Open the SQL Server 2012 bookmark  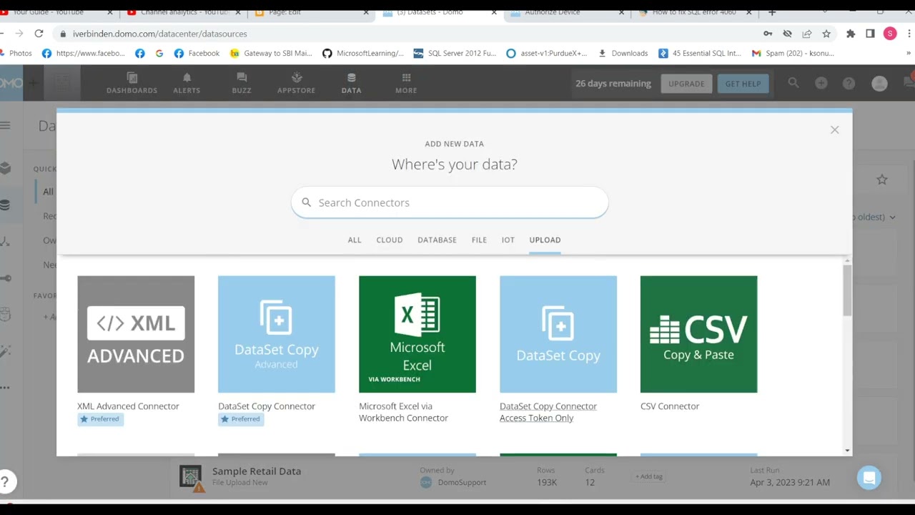(455, 53)
